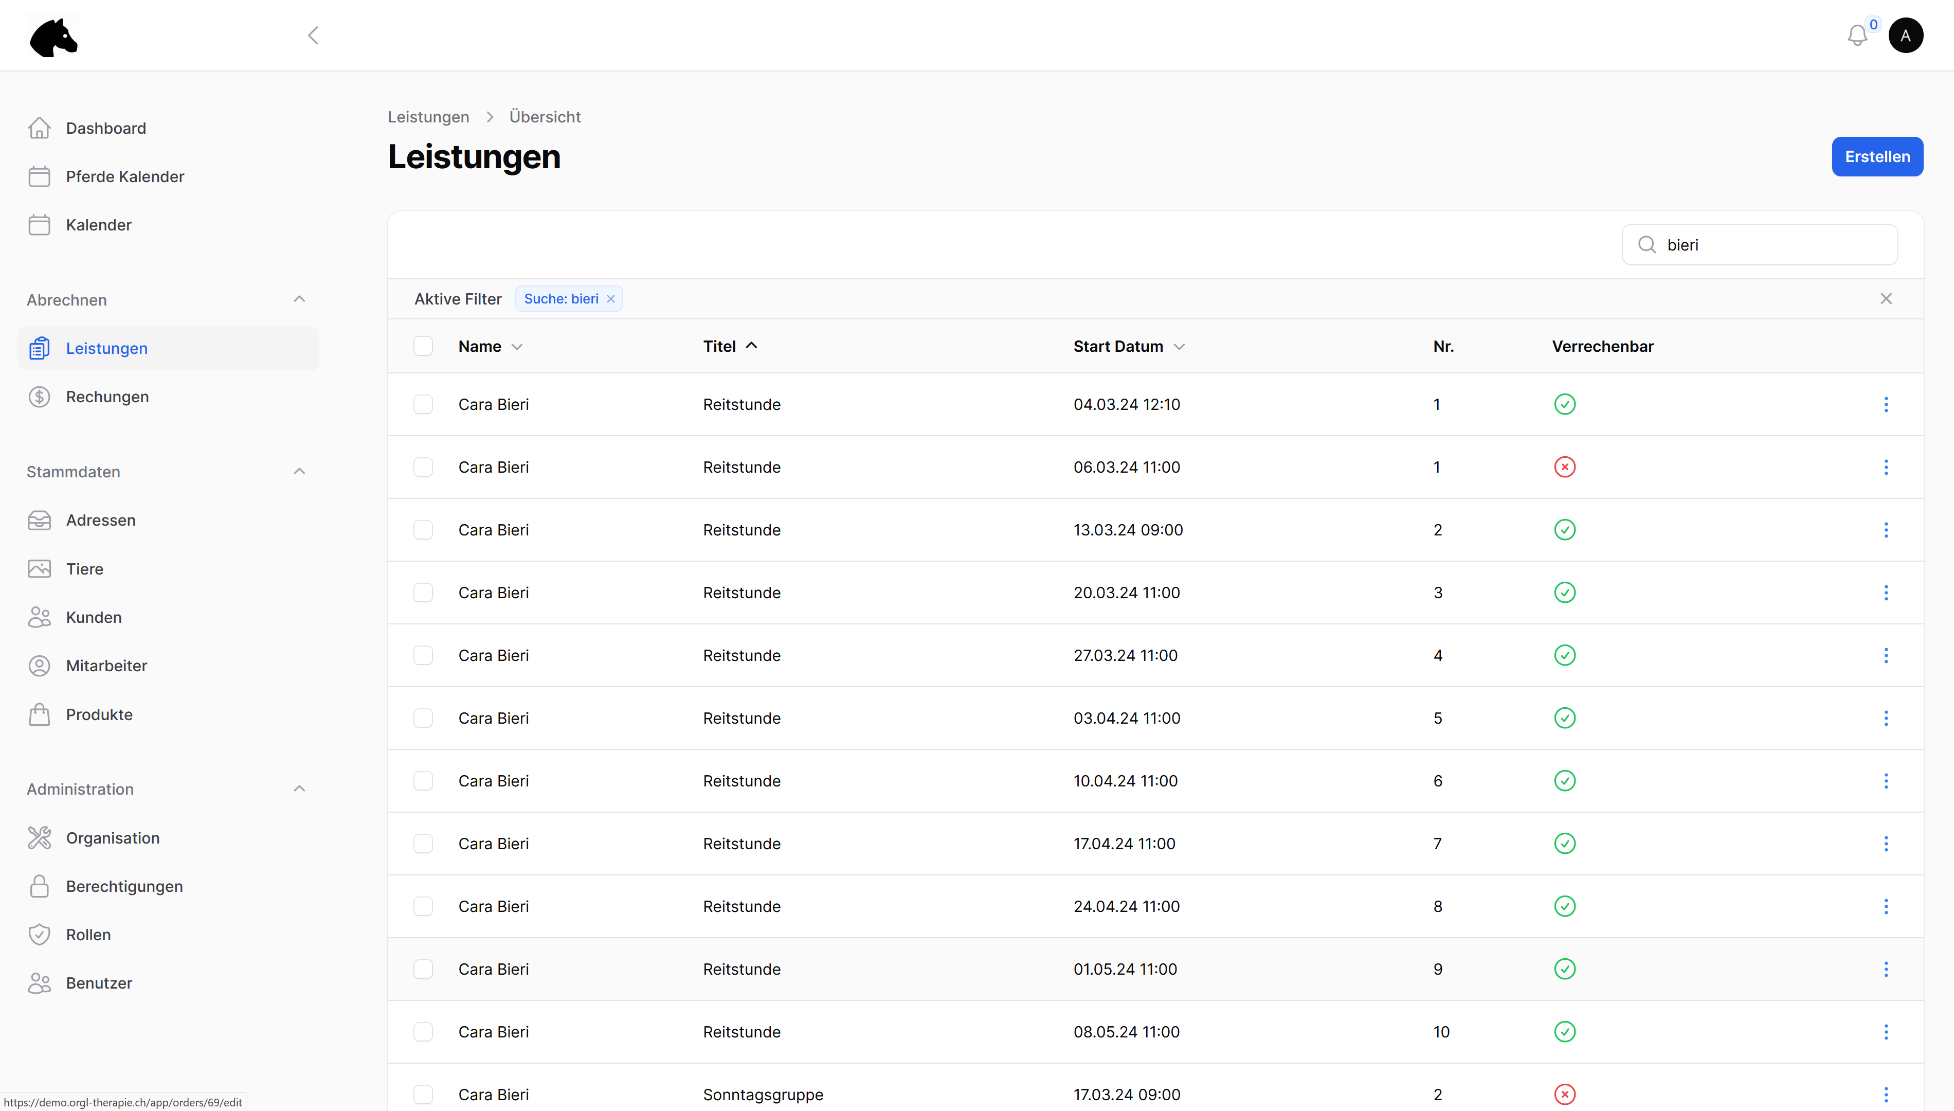Select the row dated 06.03.24 11:00
The image size is (1954, 1111).
pos(423,467)
